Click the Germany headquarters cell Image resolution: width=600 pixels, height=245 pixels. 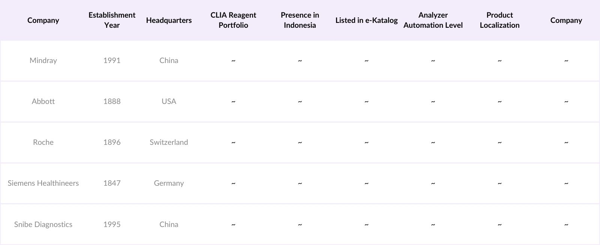[x=169, y=183]
